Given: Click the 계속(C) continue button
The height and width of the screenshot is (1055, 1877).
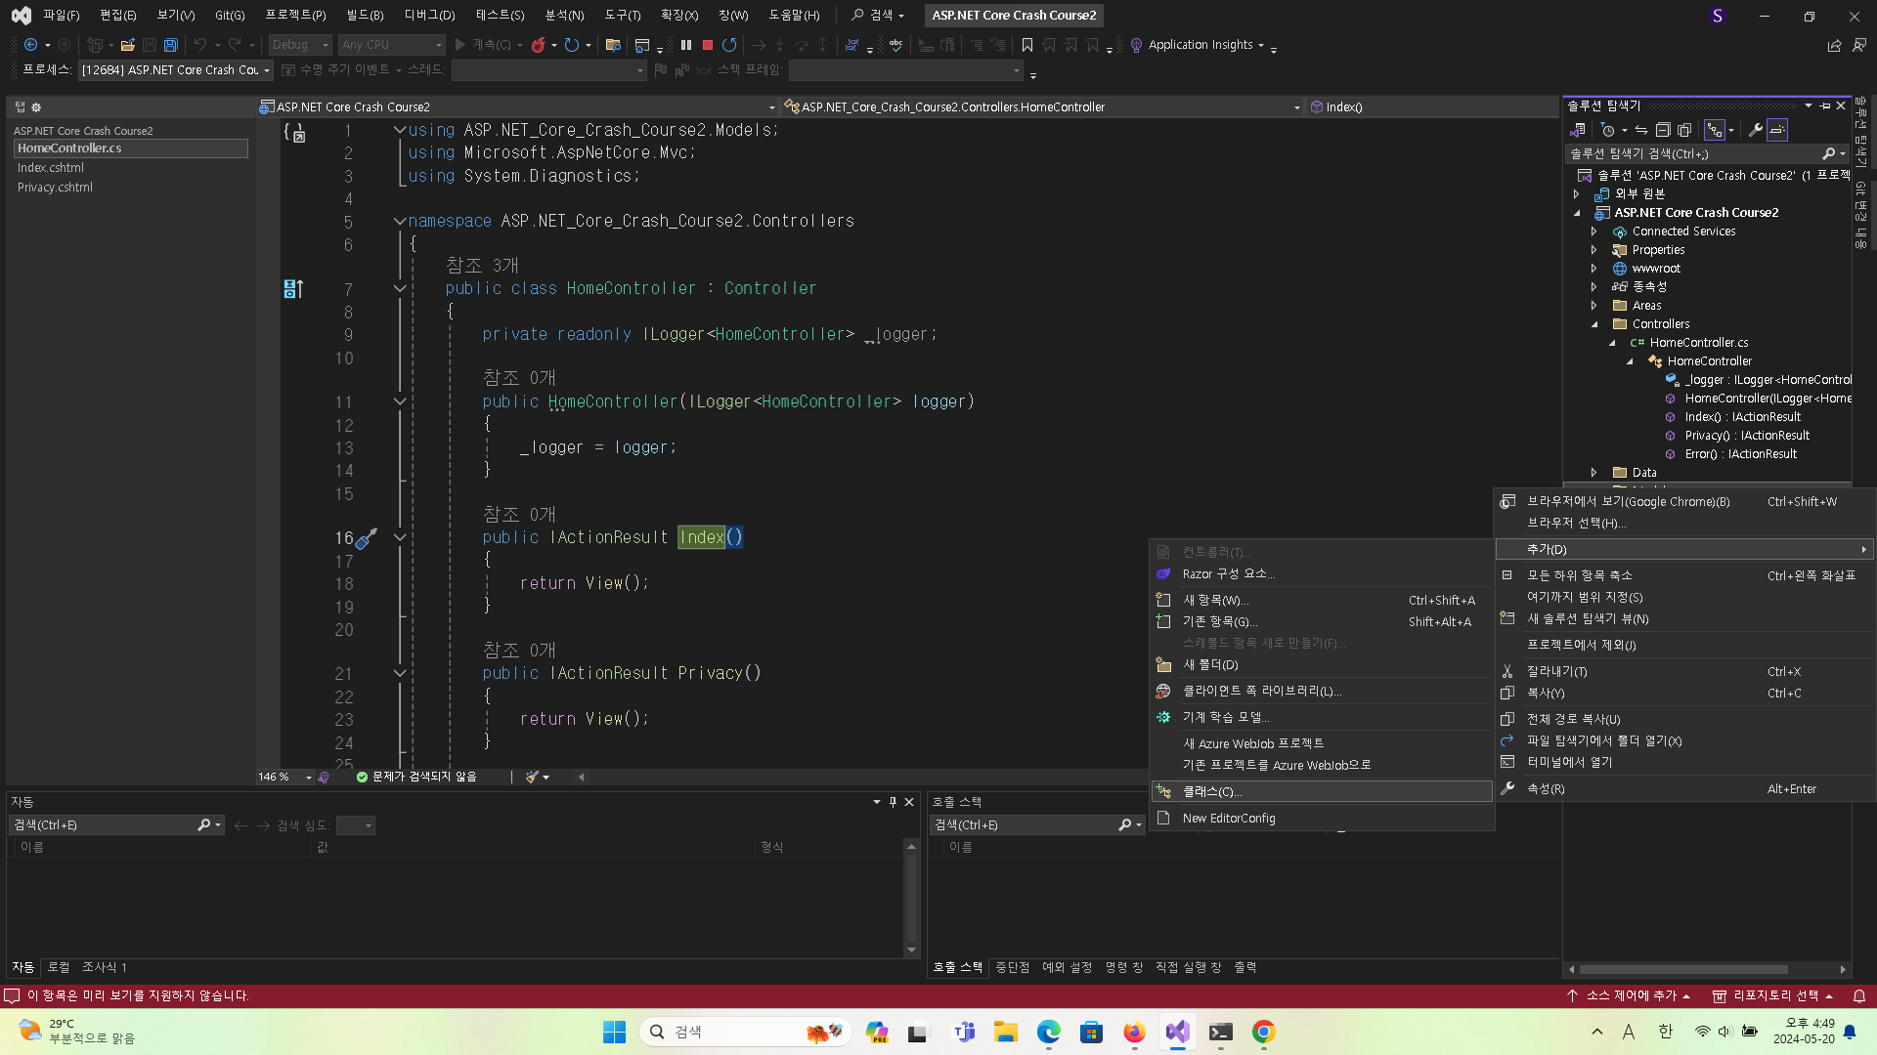Looking at the screenshot, I should 487,45.
